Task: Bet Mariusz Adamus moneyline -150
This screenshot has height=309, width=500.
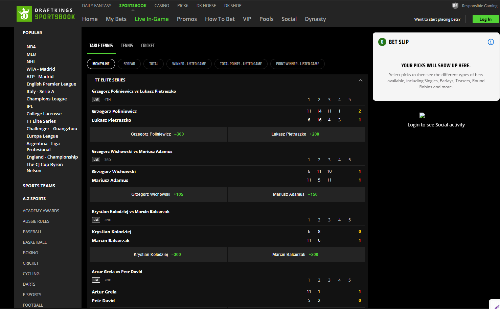Action: click(296, 194)
